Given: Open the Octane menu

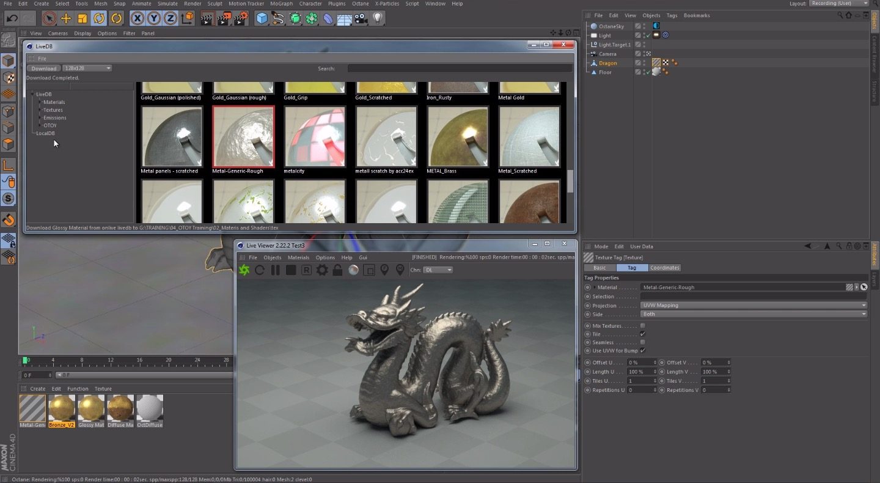Looking at the screenshot, I should pyautogui.click(x=360, y=4).
